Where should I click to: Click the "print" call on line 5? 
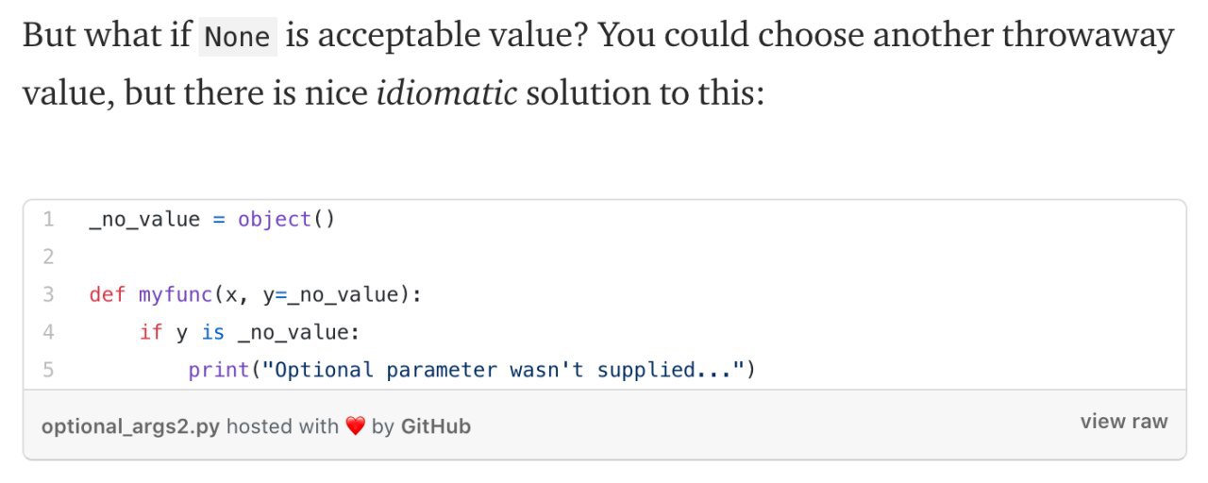(x=219, y=370)
